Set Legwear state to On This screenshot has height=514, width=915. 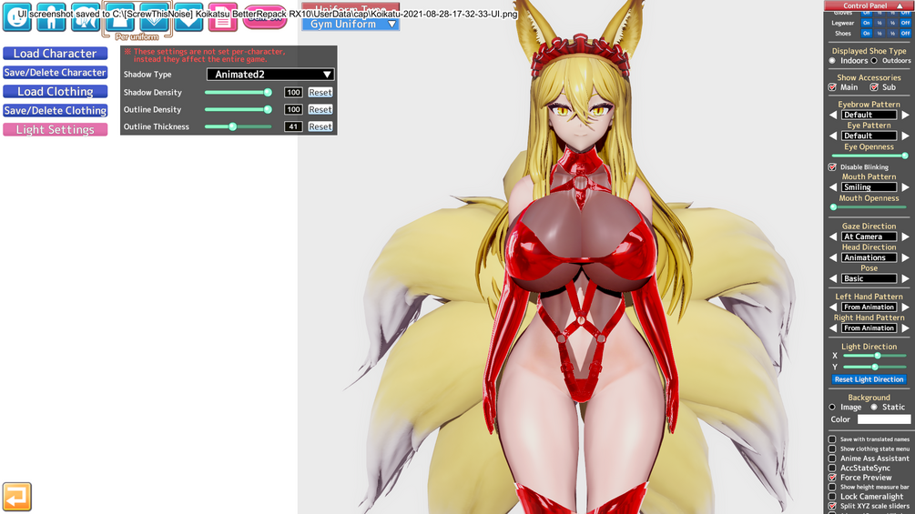[867, 23]
